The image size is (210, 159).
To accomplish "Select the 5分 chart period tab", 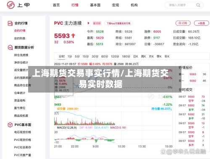I will coord(77,56).
